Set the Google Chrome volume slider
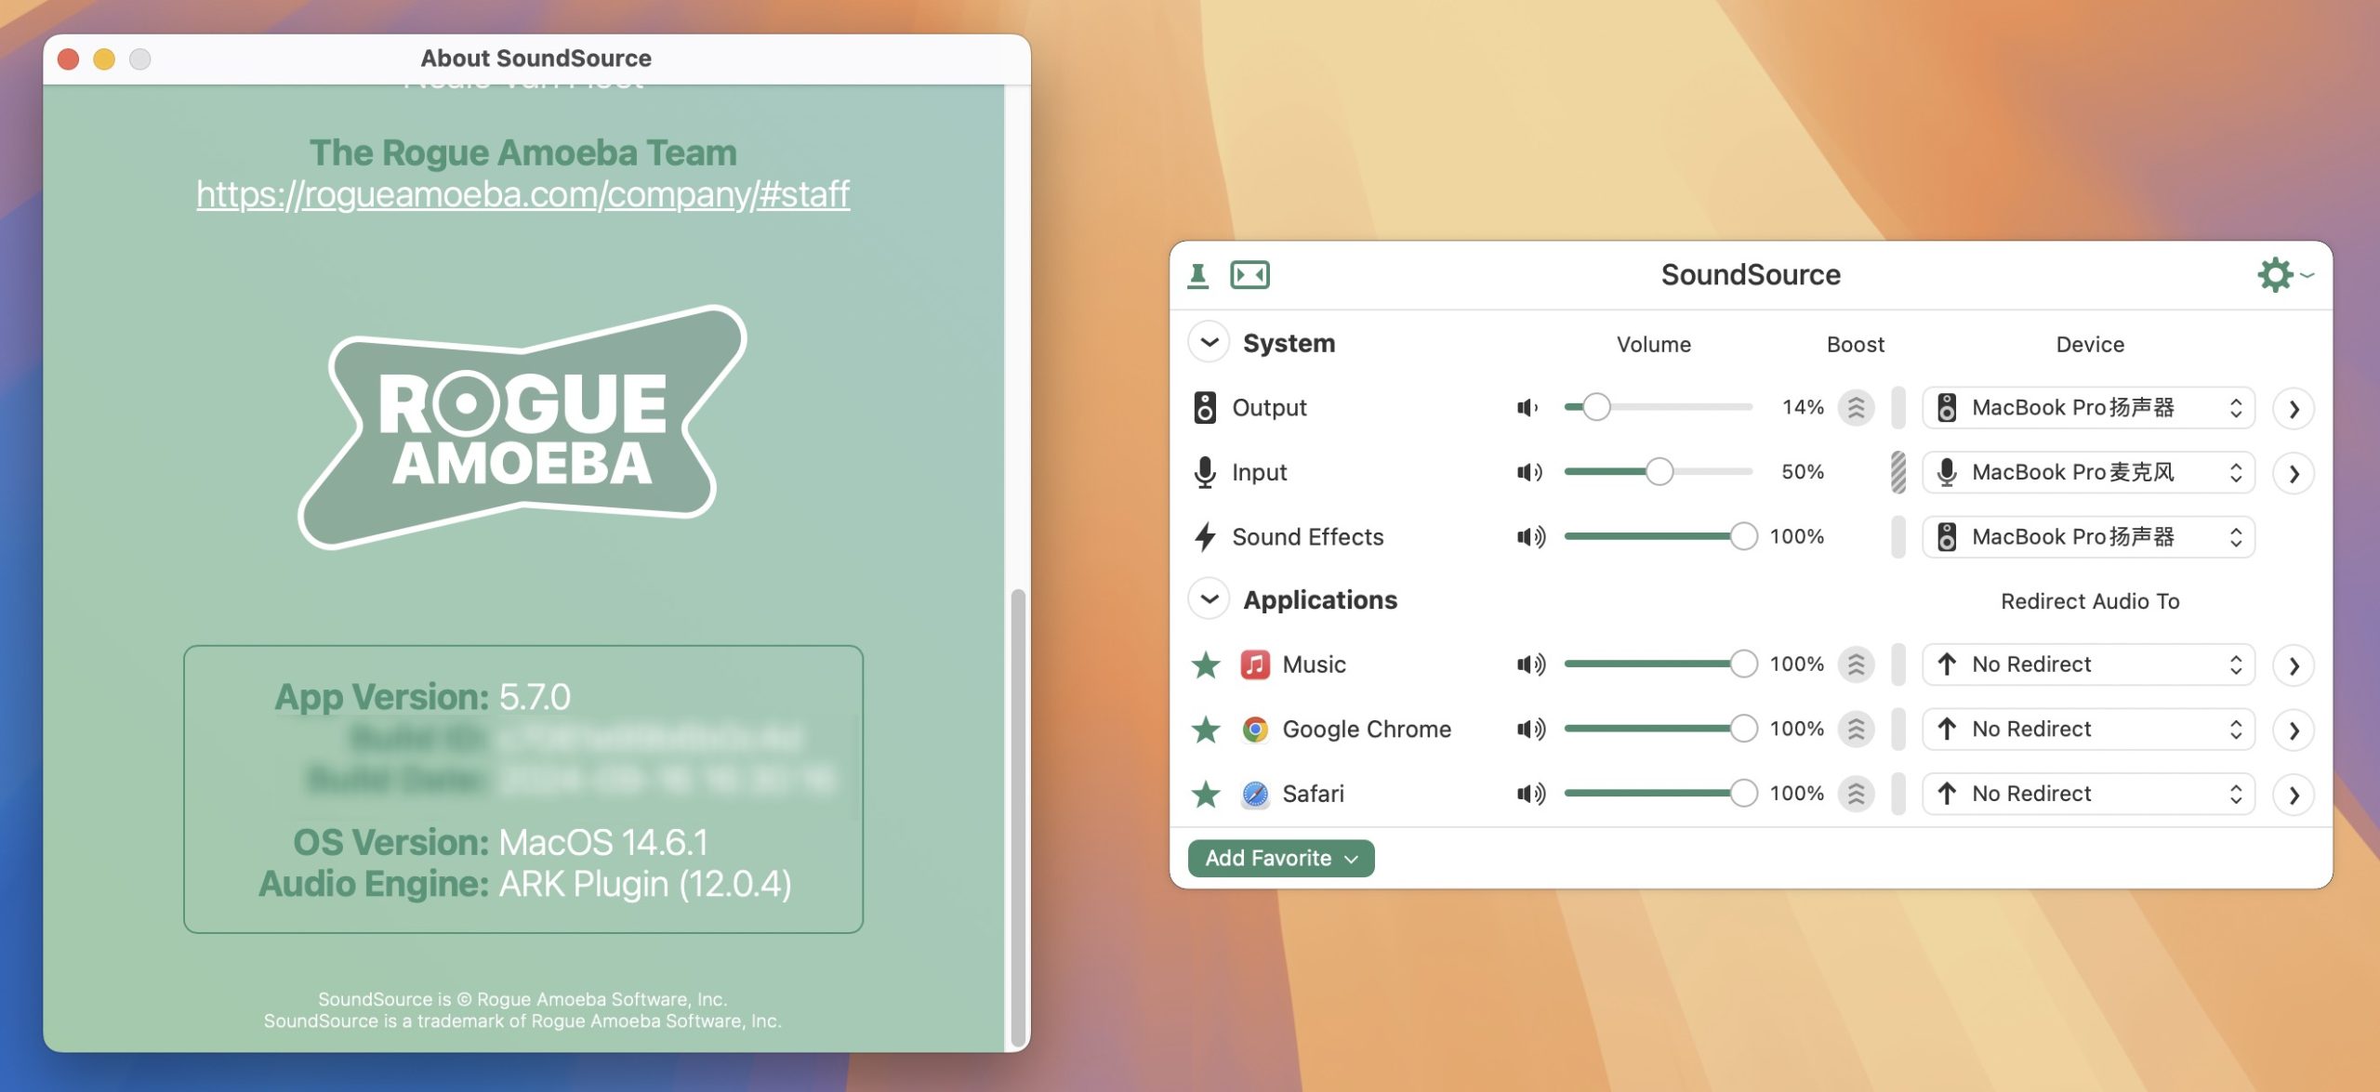 tap(1660, 729)
